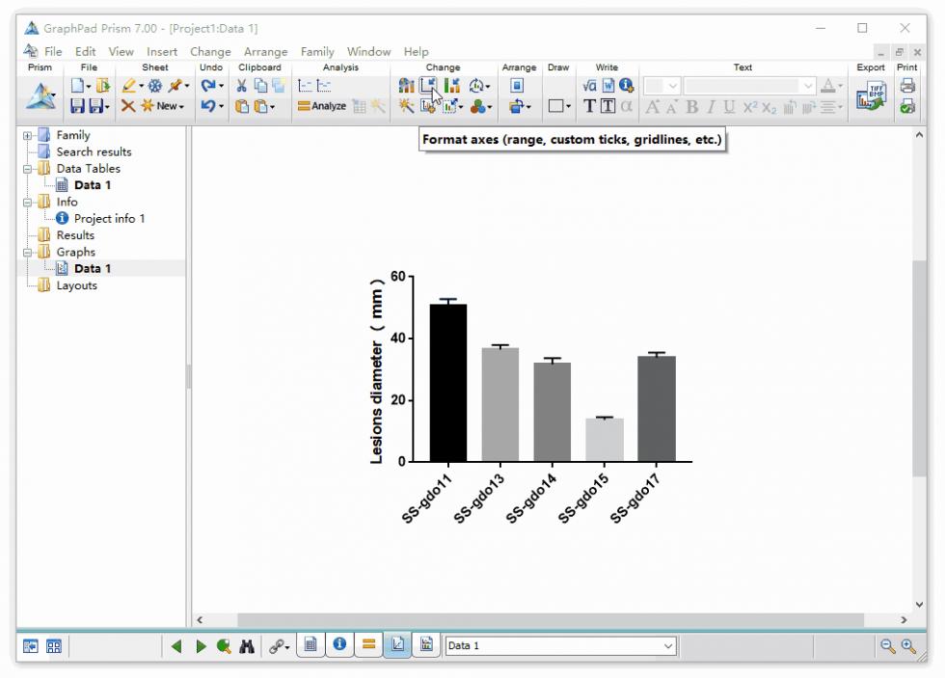
Task: Select the boxed Text frame tool icon
Action: pyautogui.click(x=608, y=106)
